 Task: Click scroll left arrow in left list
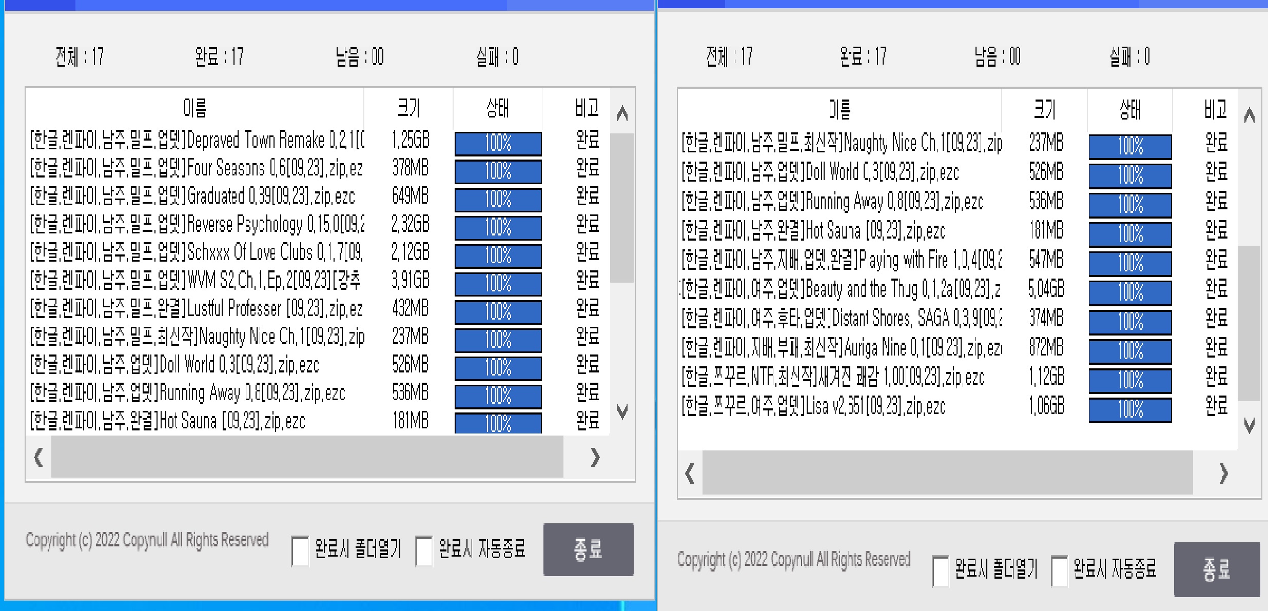coord(38,457)
